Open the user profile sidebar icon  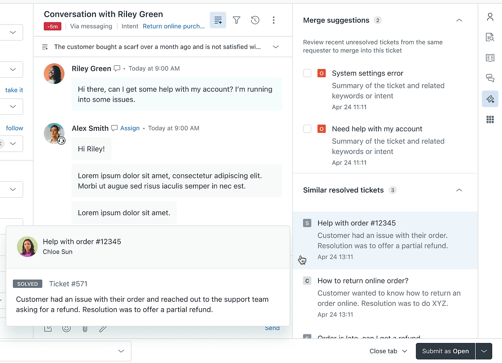click(x=490, y=16)
